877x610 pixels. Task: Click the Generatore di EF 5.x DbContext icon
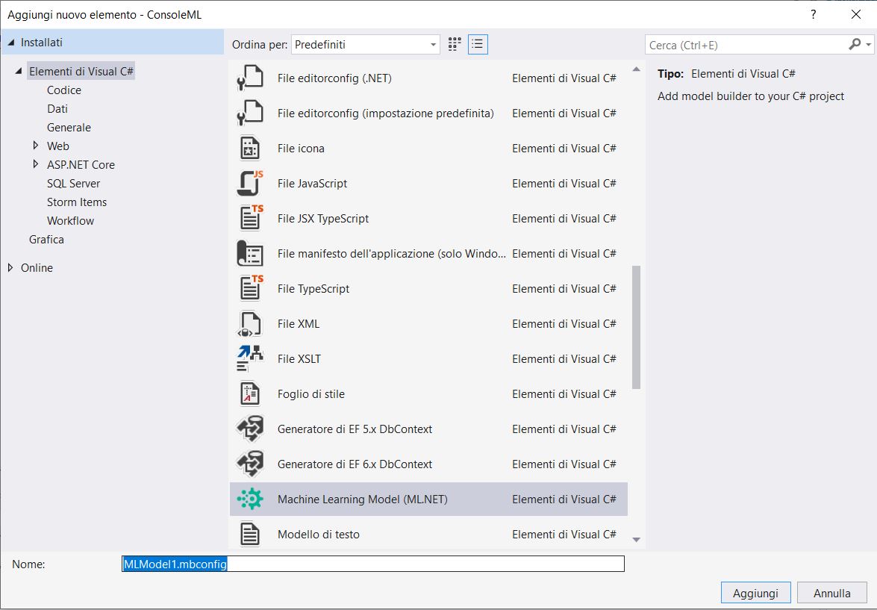coord(249,429)
